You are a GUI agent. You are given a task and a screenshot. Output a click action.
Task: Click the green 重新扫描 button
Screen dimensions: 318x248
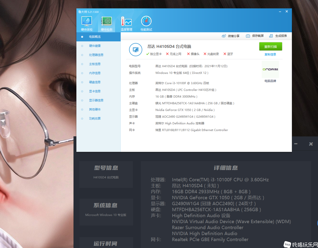coord(271,47)
